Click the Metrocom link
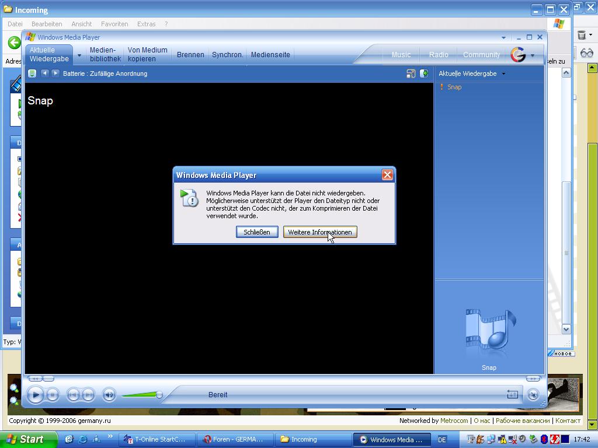 point(454,421)
